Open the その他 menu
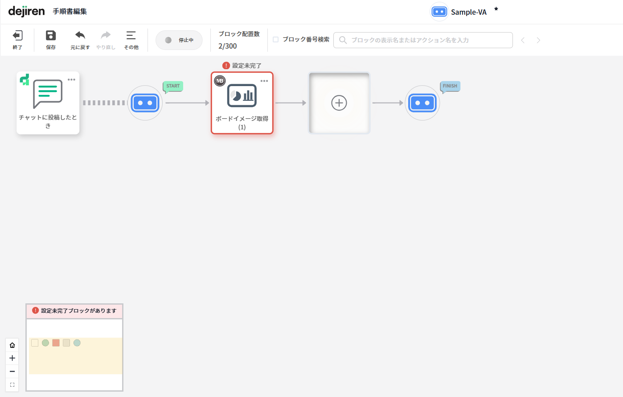The height and width of the screenshot is (397, 623). (x=131, y=36)
